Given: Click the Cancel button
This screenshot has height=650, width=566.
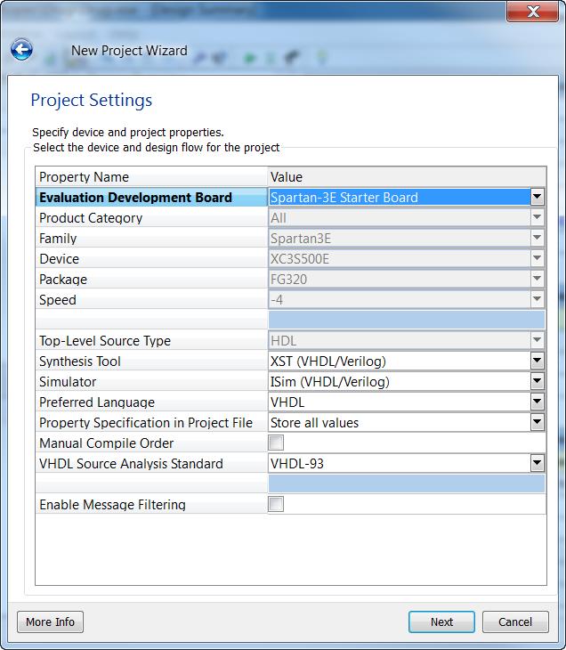Looking at the screenshot, I should pyautogui.click(x=515, y=622).
